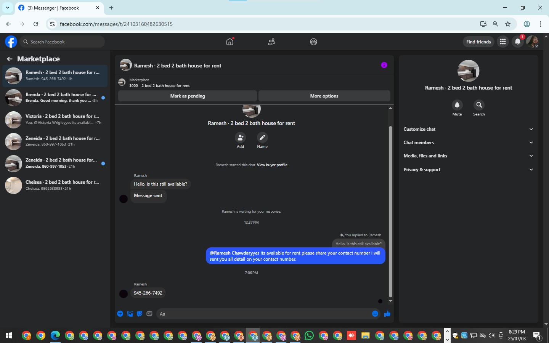Open Chelsea conversation in list
Screen dimensions: 549x343
pos(55,186)
